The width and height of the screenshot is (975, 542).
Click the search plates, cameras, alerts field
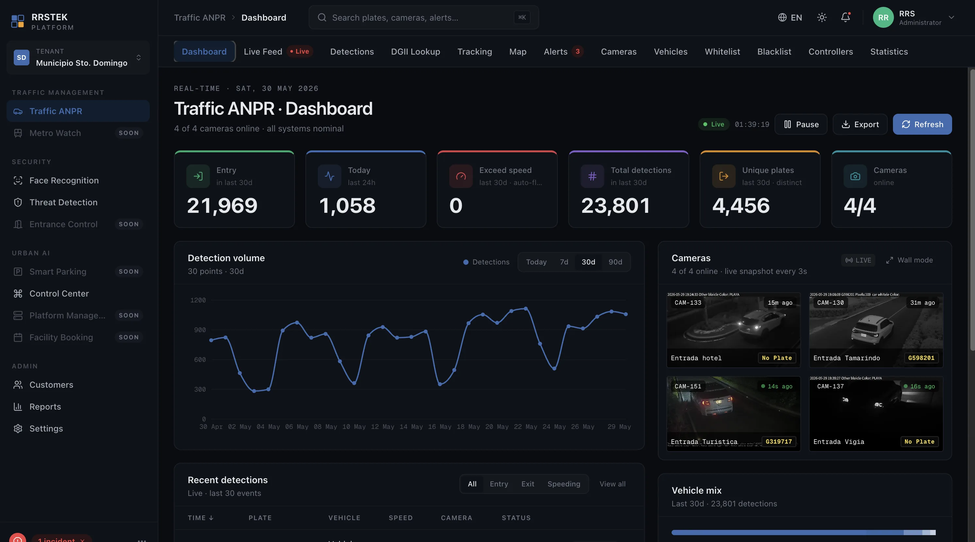pyautogui.click(x=423, y=17)
